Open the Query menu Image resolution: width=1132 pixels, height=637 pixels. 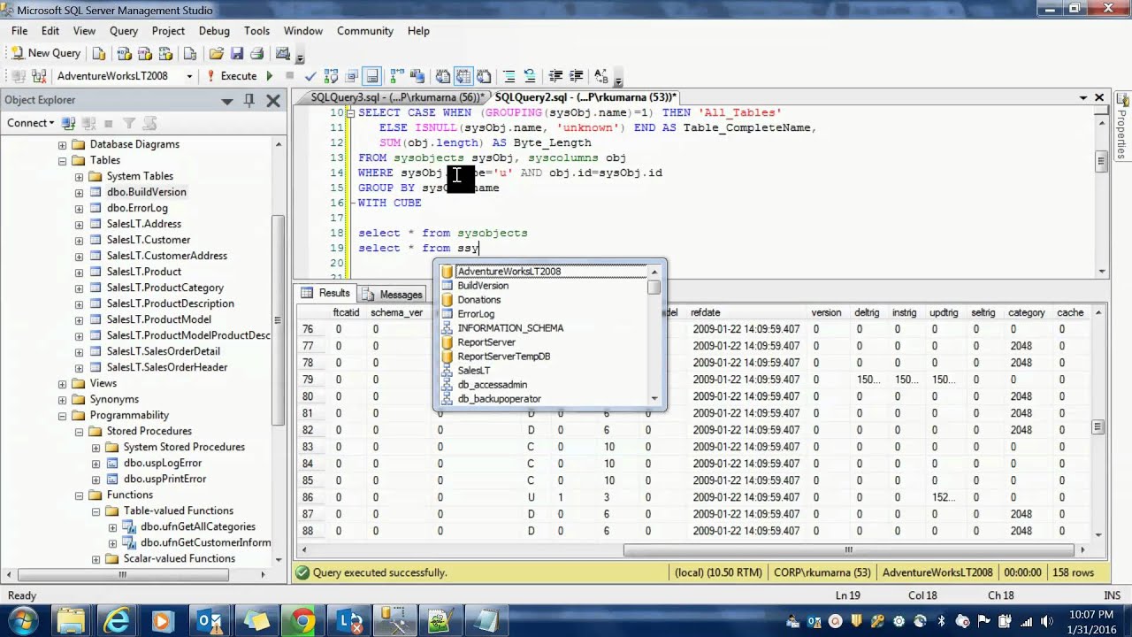[x=124, y=30]
